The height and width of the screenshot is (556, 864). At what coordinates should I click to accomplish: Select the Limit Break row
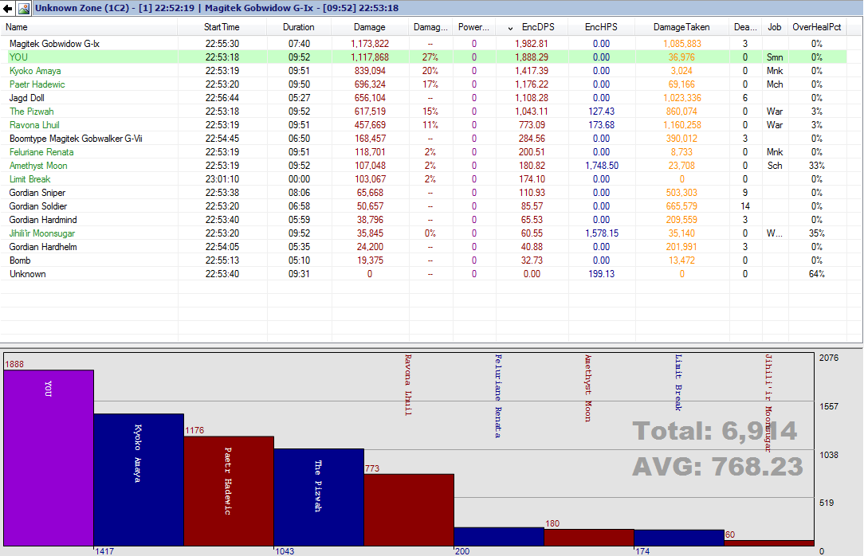(x=424, y=179)
